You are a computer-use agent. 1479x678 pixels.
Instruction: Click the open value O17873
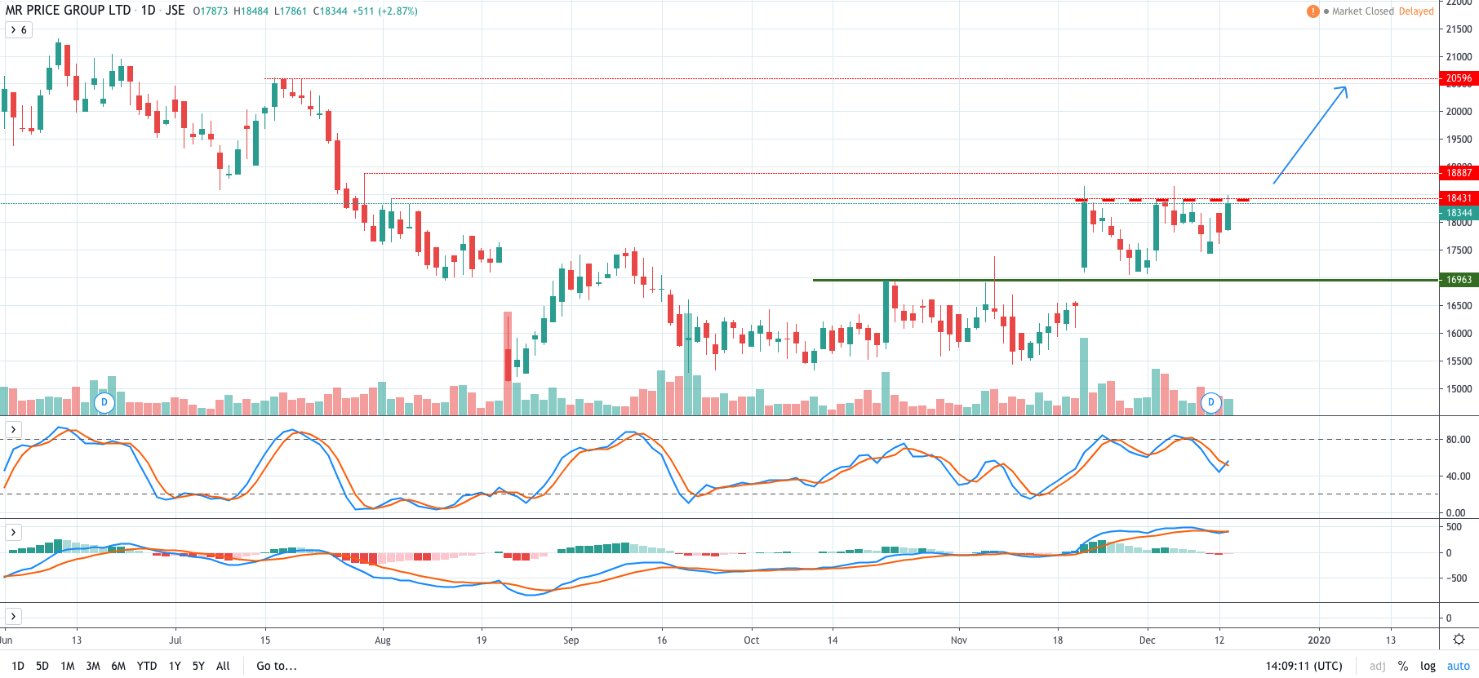[211, 11]
